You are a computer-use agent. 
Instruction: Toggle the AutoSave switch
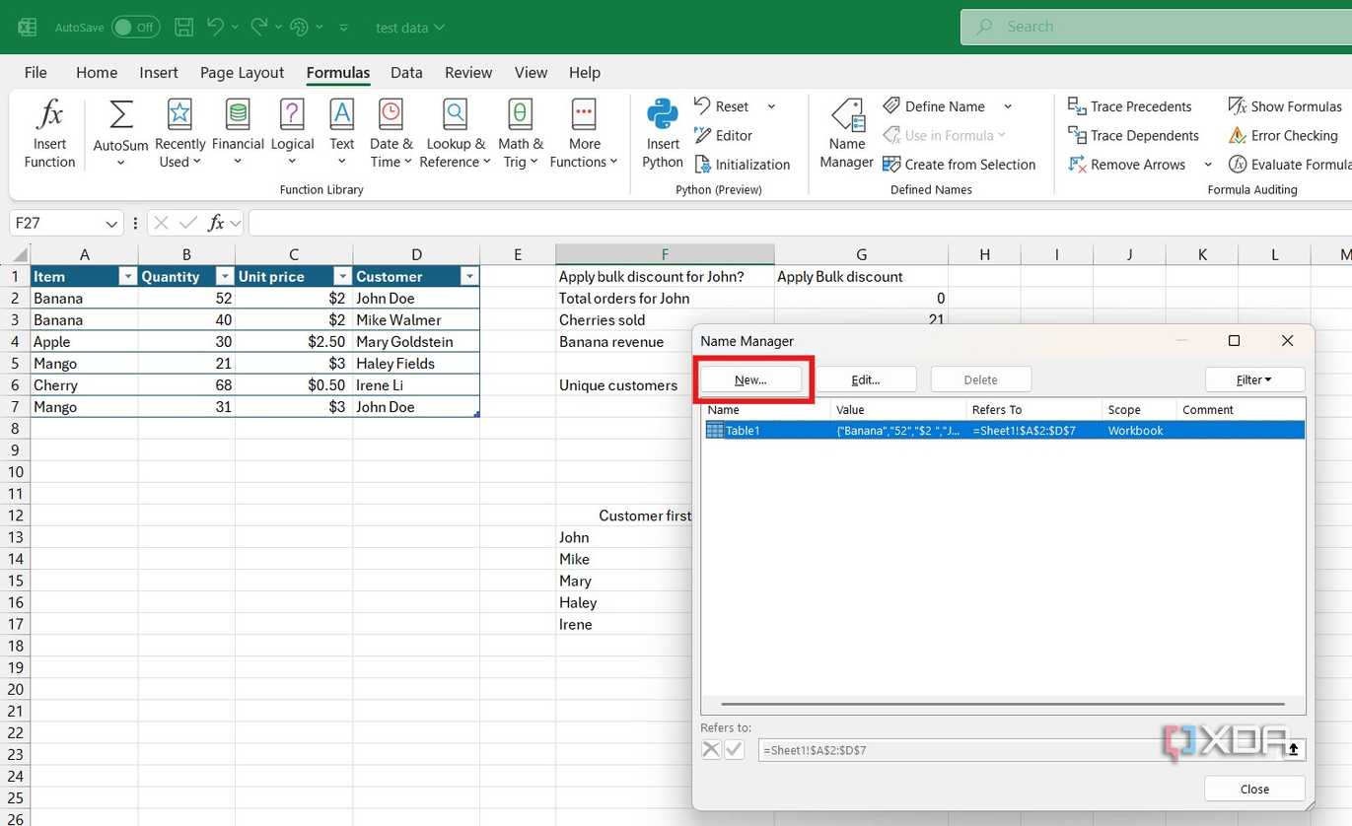click(x=136, y=28)
